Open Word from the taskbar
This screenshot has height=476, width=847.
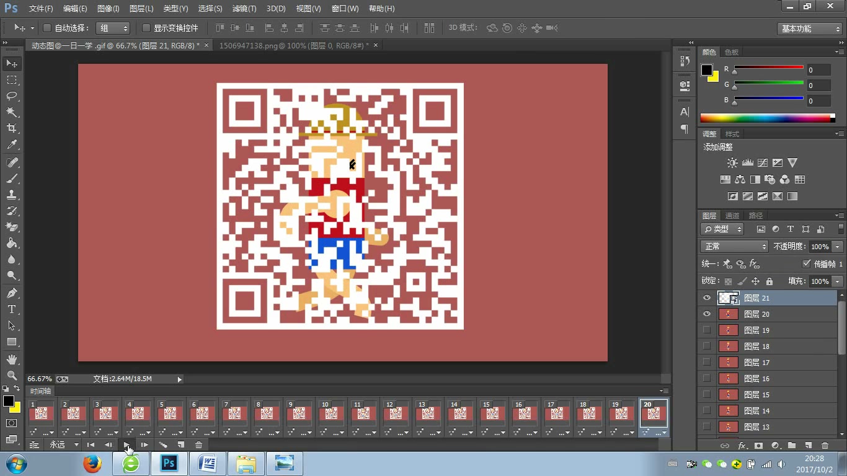click(208, 464)
